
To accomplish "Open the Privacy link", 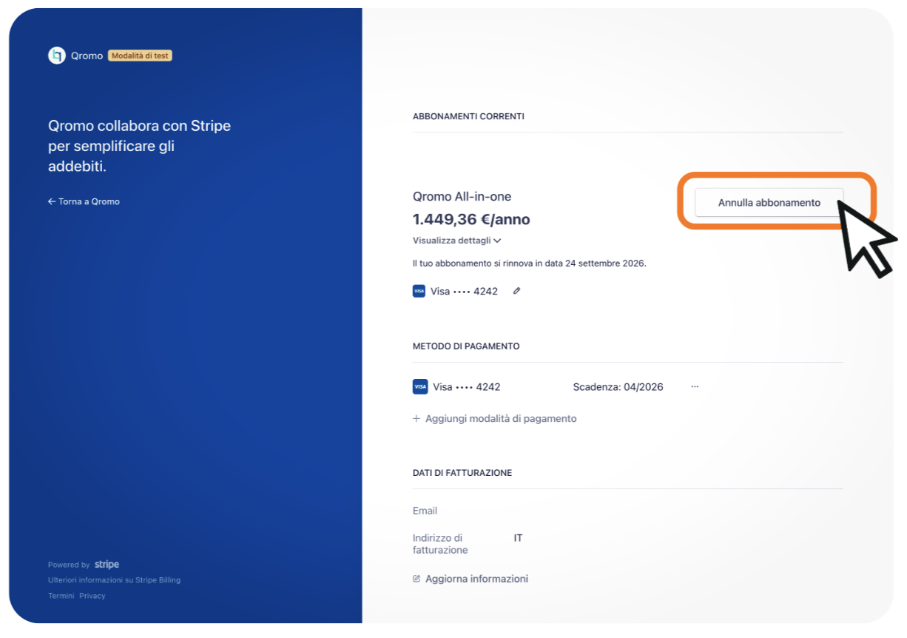I will pyautogui.click(x=92, y=596).
